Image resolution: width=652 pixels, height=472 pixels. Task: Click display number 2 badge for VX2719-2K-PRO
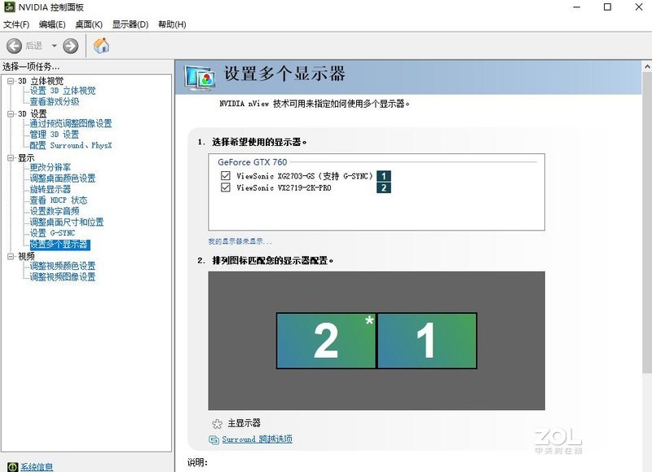(384, 188)
